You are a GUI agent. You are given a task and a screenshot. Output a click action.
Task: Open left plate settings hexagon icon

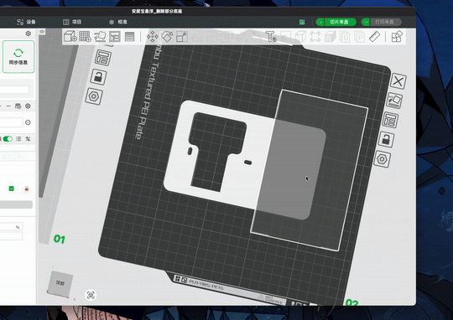tap(94, 96)
